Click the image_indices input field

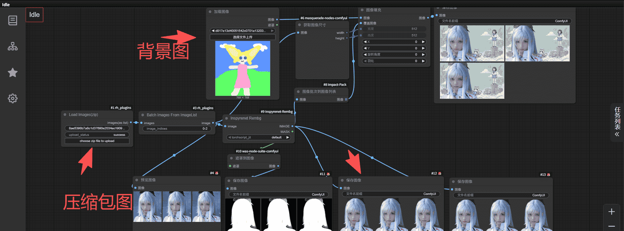pos(177,129)
